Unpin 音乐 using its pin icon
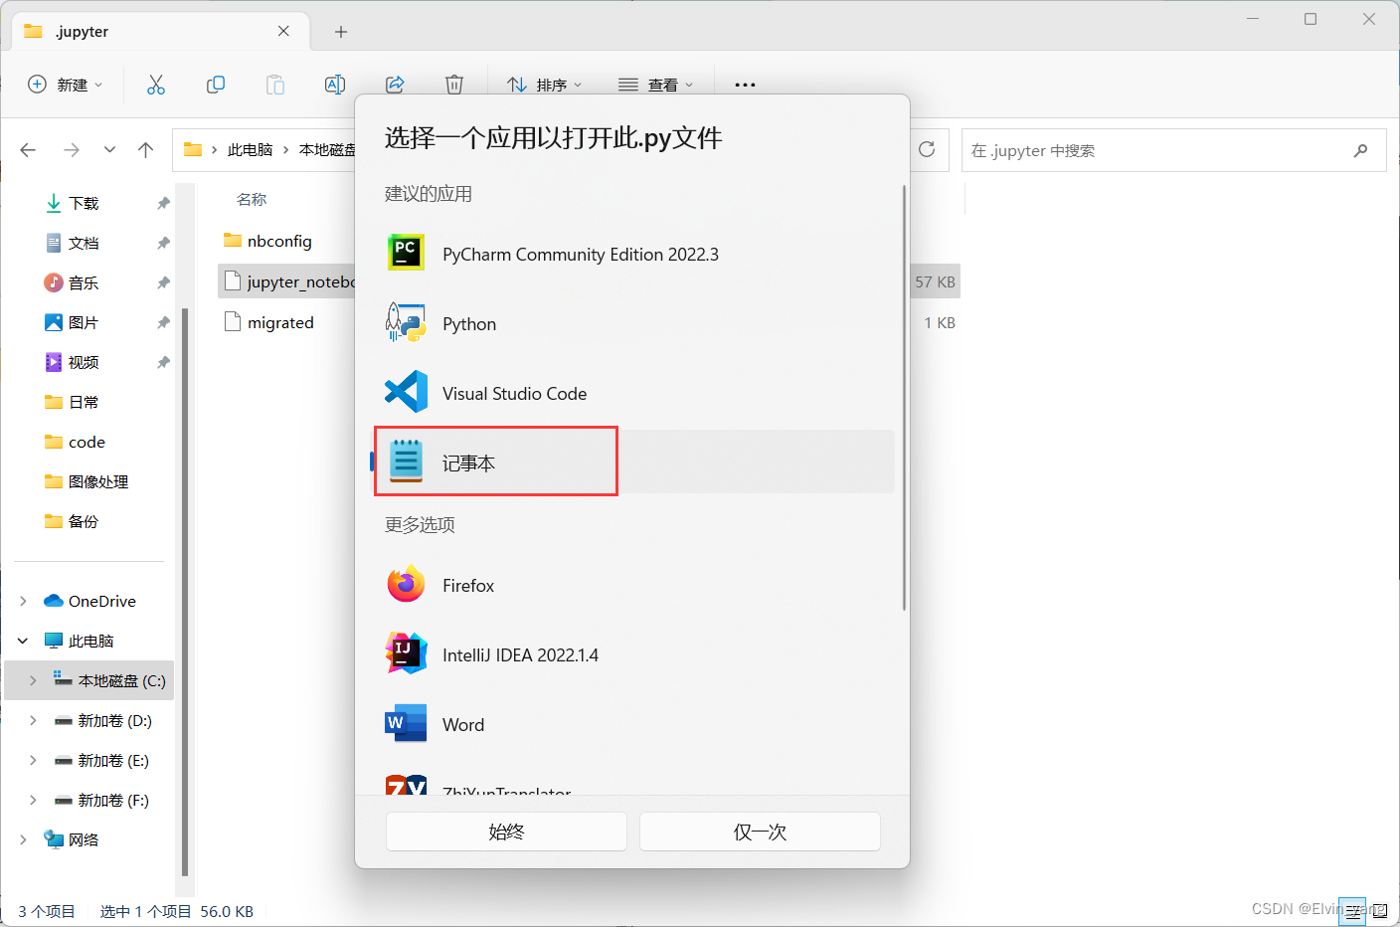1400x927 pixels. [163, 282]
